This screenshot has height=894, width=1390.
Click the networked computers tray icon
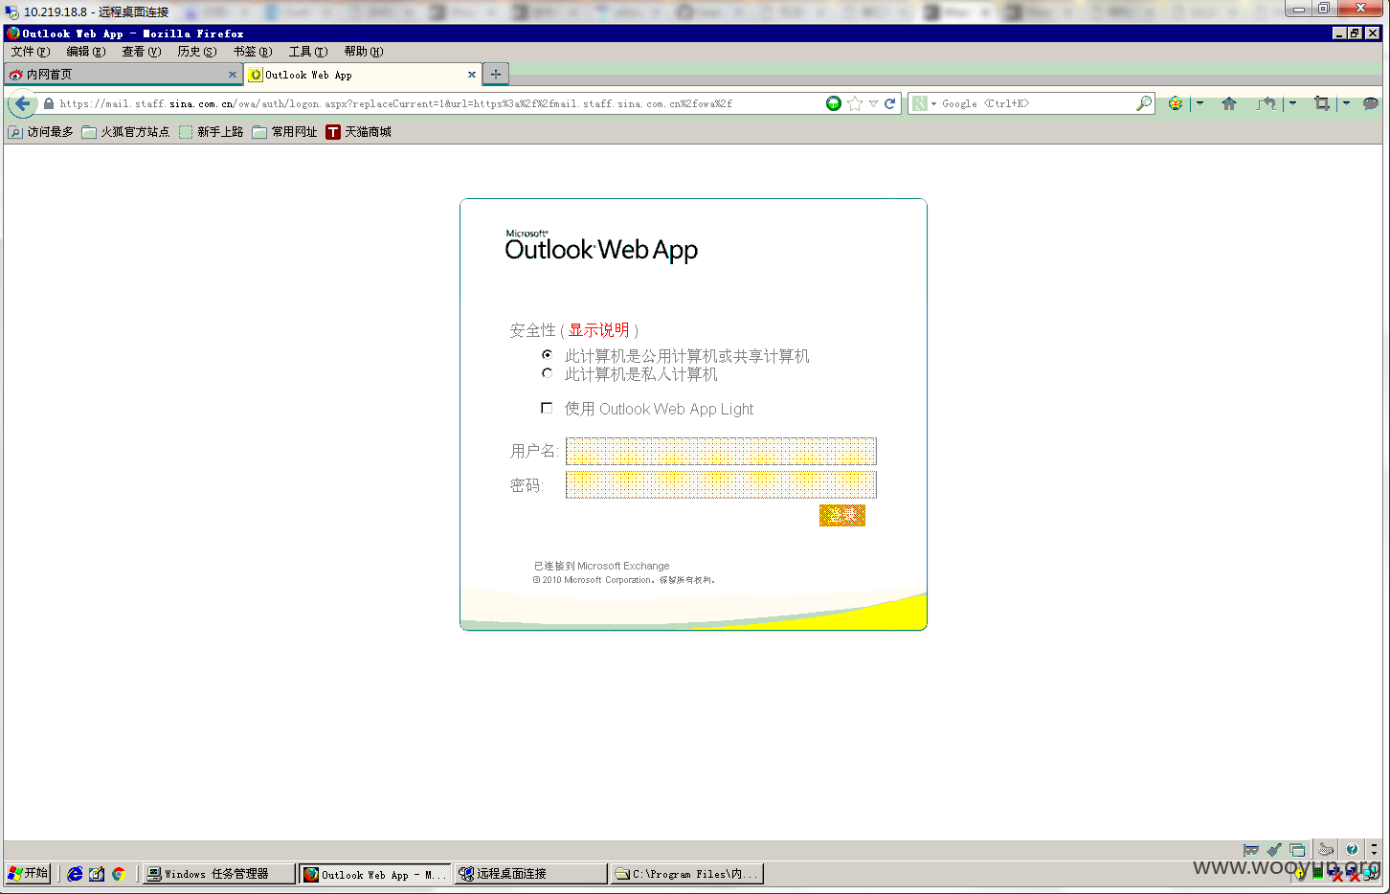tap(1372, 872)
